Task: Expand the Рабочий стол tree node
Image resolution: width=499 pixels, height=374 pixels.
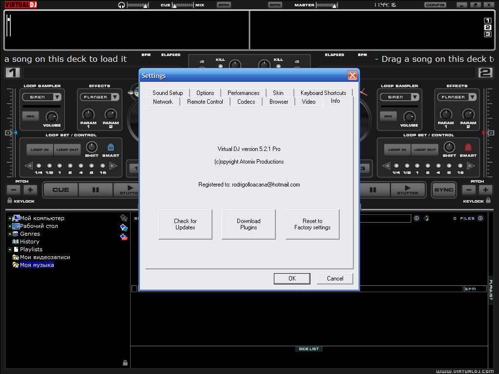Action: pyautogui.click(x=10, y=226)
